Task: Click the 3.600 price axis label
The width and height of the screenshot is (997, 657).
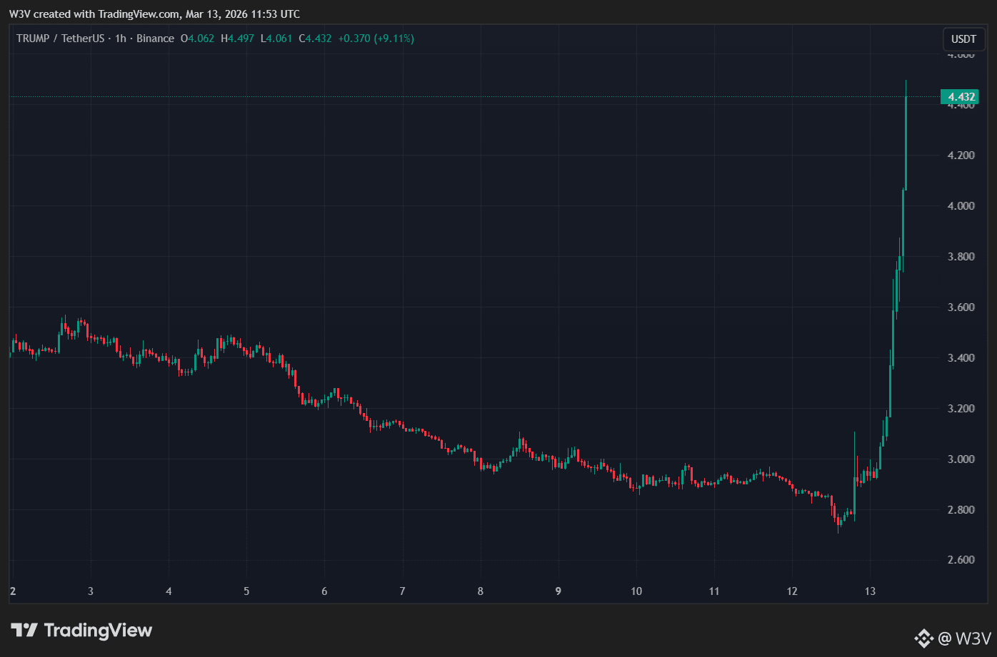Action: 961,307
